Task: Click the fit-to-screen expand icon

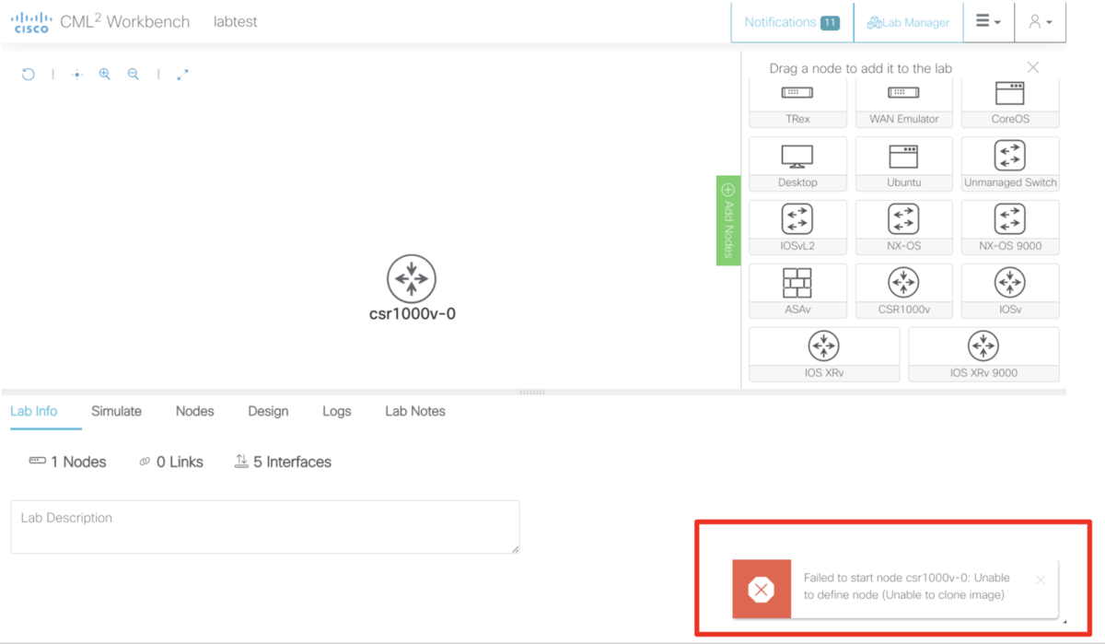Action: [182, 75]
